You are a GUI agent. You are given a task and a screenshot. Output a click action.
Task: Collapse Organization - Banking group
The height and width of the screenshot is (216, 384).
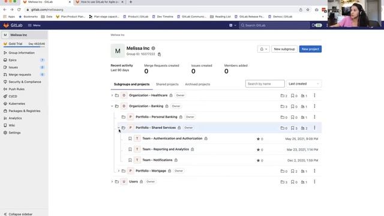tap(112, 106)
